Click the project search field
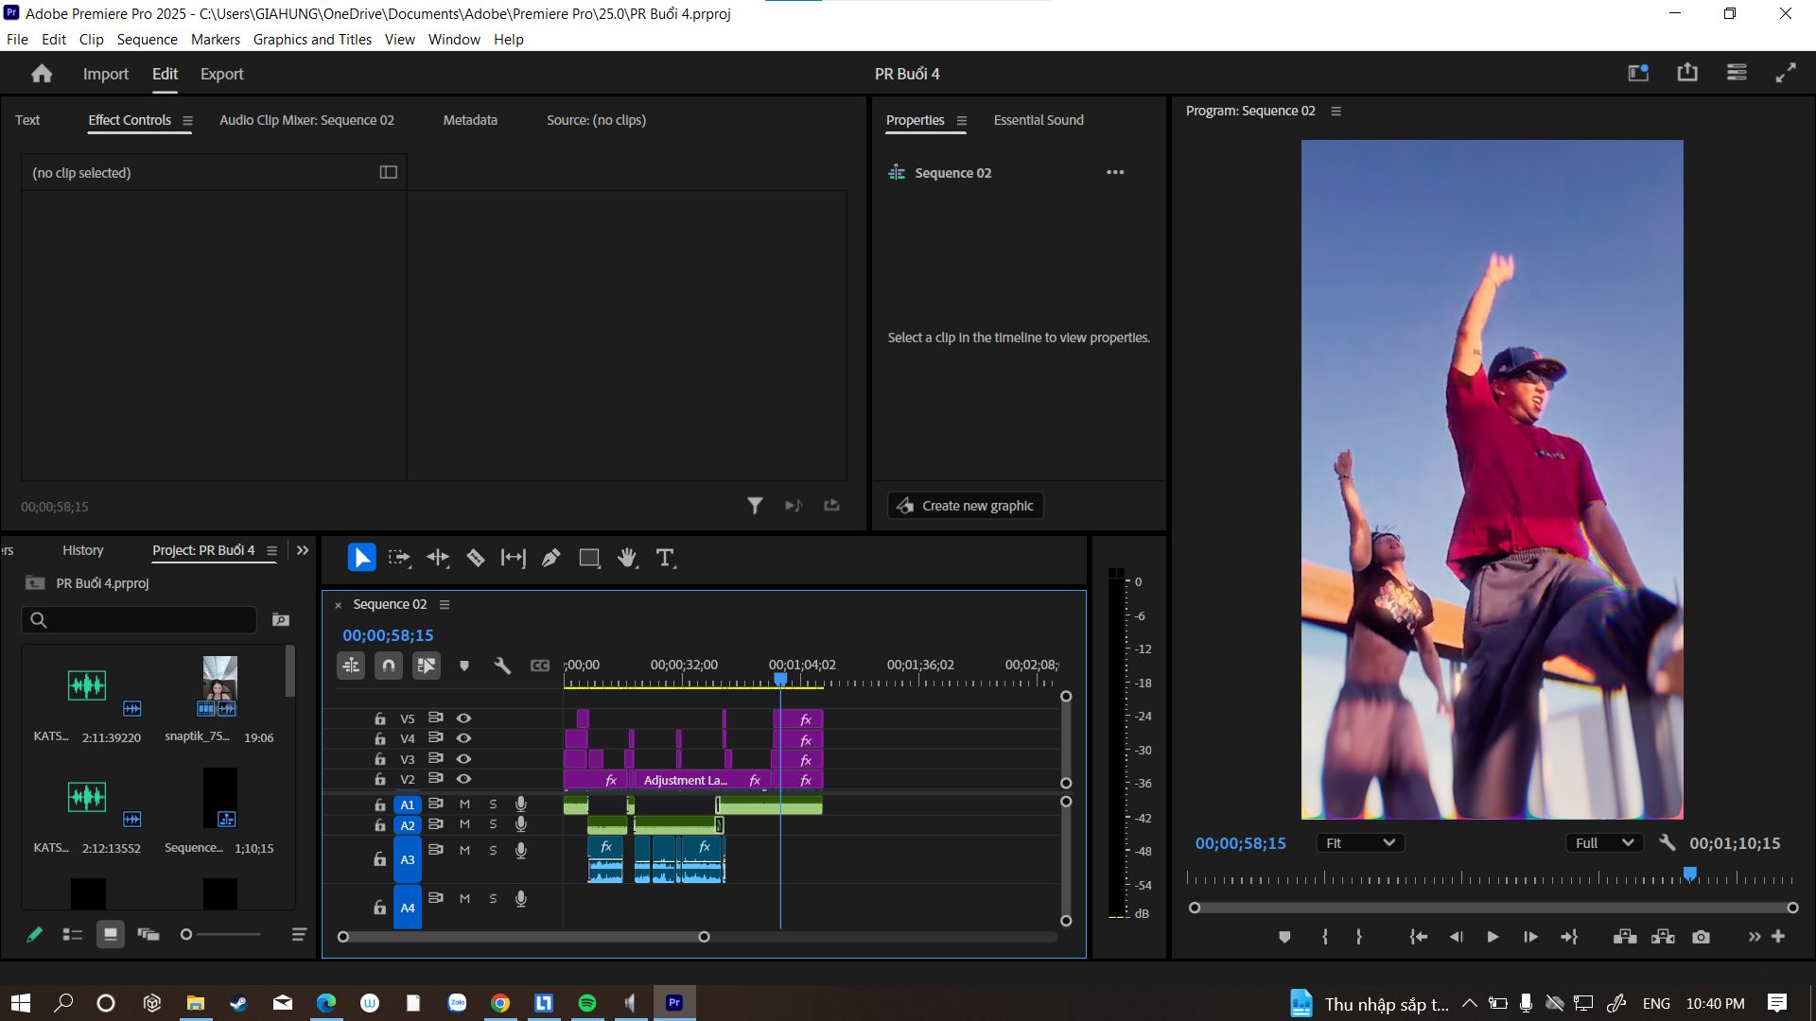1816x1021 pixels. [139, 619]
